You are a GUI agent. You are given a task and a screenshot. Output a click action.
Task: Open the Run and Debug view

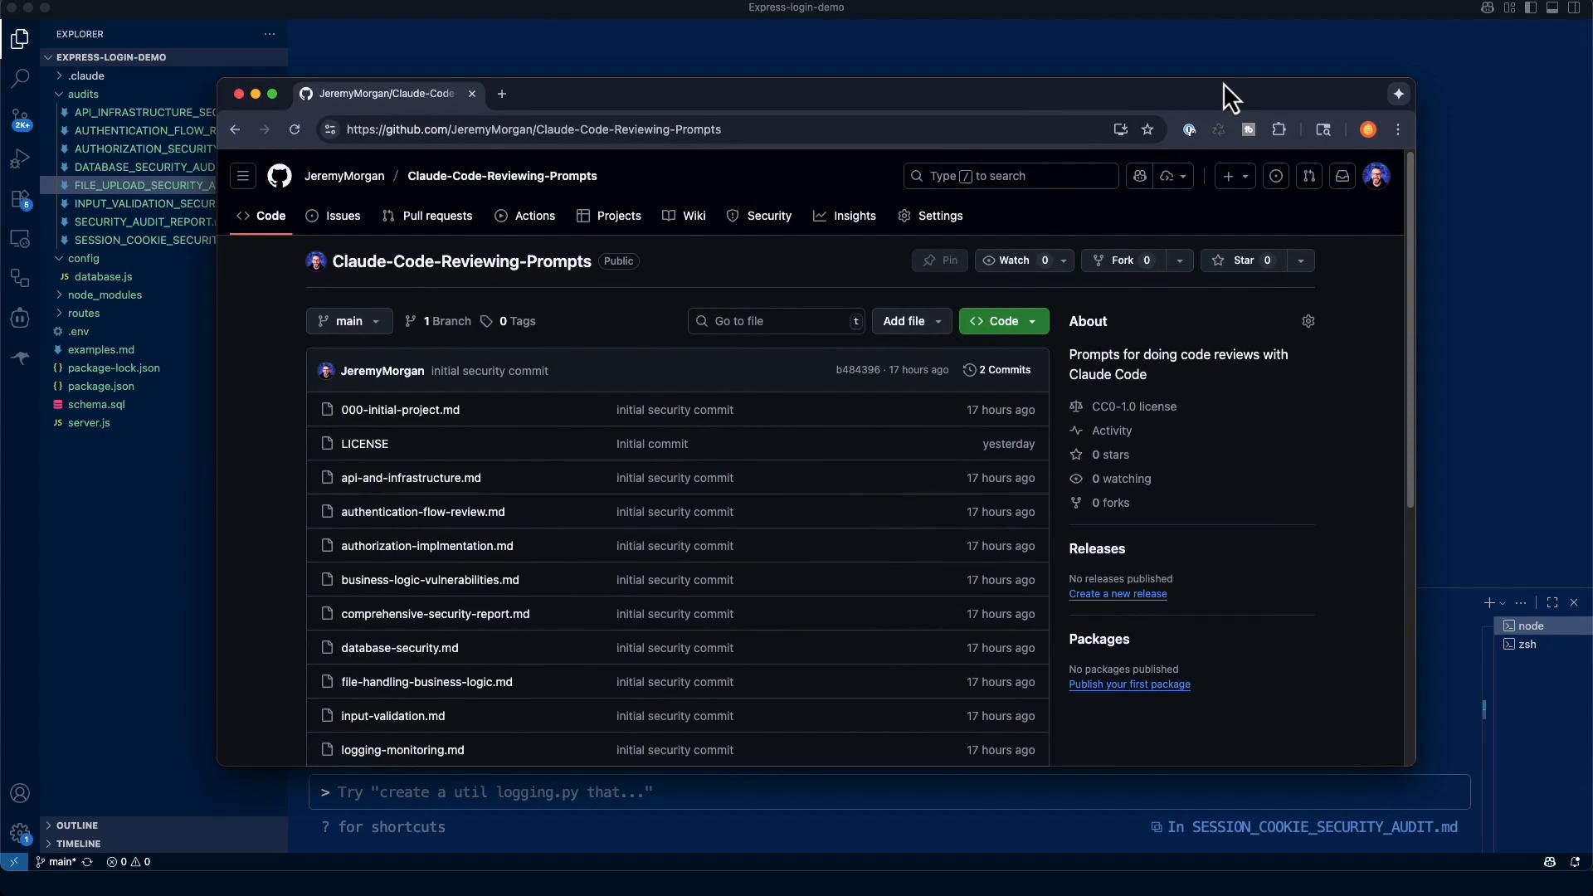click(x=20, y=158)
